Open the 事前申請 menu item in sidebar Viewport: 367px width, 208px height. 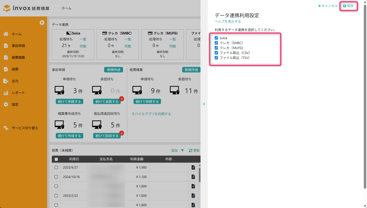[x=18, y=46]
